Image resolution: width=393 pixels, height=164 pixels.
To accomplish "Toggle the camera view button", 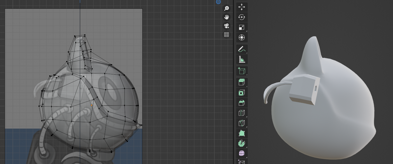I will pyautogui.click(x=227, y=26).
